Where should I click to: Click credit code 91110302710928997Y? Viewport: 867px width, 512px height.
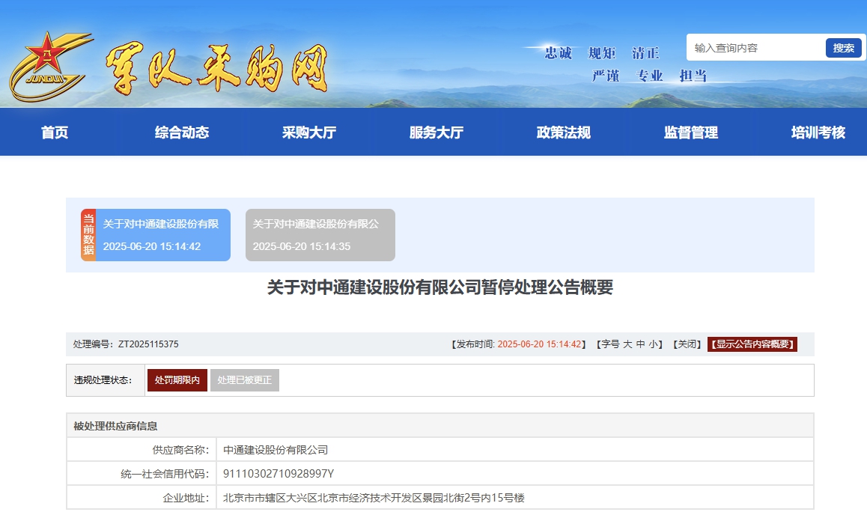click(x=278, y=474)
